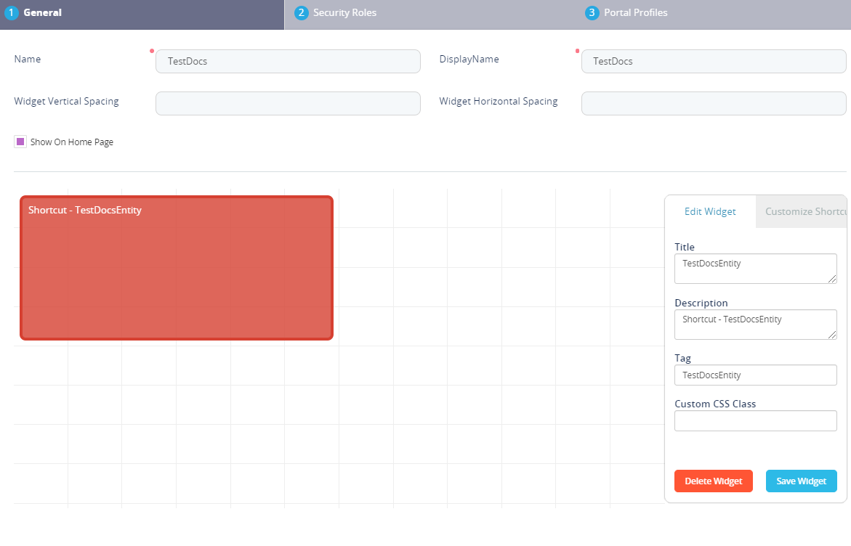
Task: Click the step 3 Portal Profiles number badge
Action: [592, 13]
